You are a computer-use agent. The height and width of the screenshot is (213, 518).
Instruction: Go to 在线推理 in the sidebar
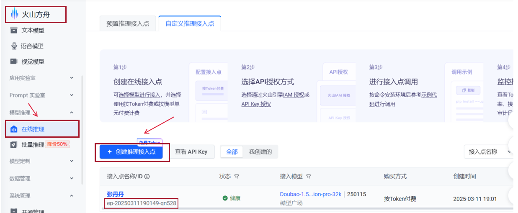42,129
